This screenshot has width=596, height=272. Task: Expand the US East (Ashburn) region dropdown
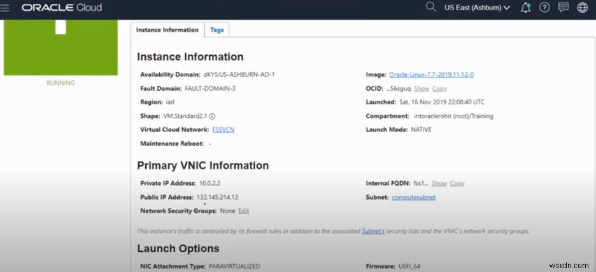coord(478,8)
